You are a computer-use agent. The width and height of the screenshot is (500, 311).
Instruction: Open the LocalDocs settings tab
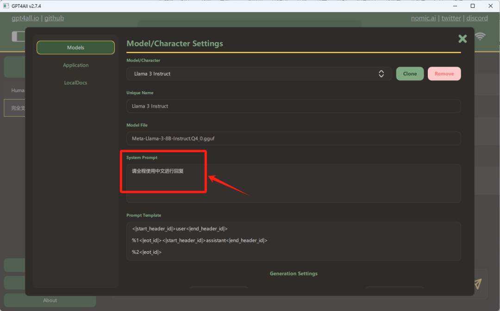coord(75,82)
